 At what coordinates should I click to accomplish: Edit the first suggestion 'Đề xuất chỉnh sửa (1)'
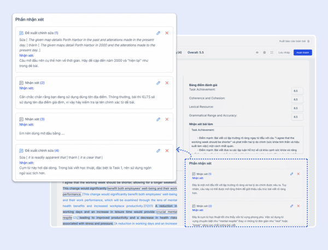coord(159,33)
